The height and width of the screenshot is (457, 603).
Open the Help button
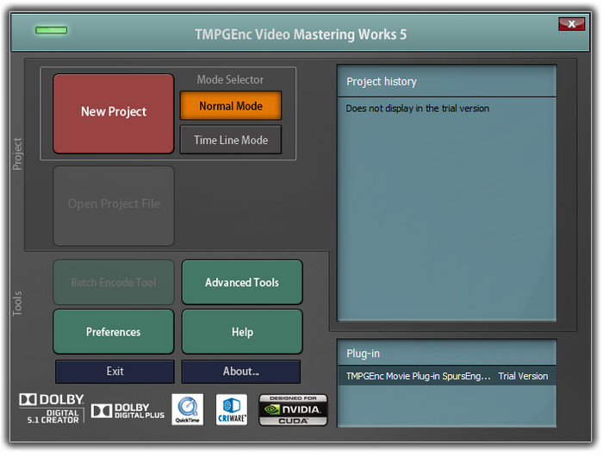tap(242, 331)
